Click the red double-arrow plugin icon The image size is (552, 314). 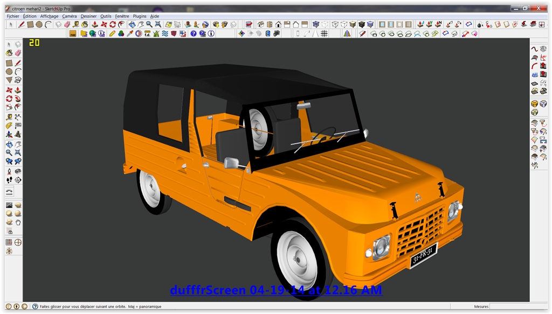[465, 33]
